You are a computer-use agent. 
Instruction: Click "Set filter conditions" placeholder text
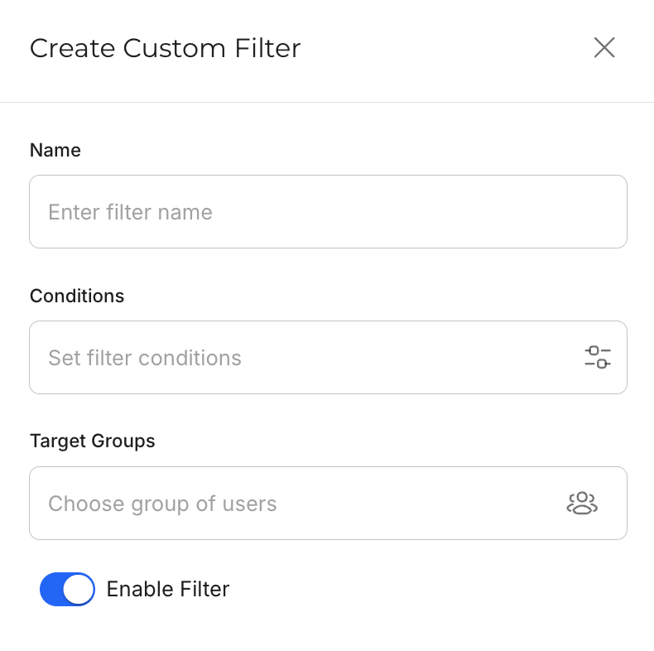click(x=145, y=358)
